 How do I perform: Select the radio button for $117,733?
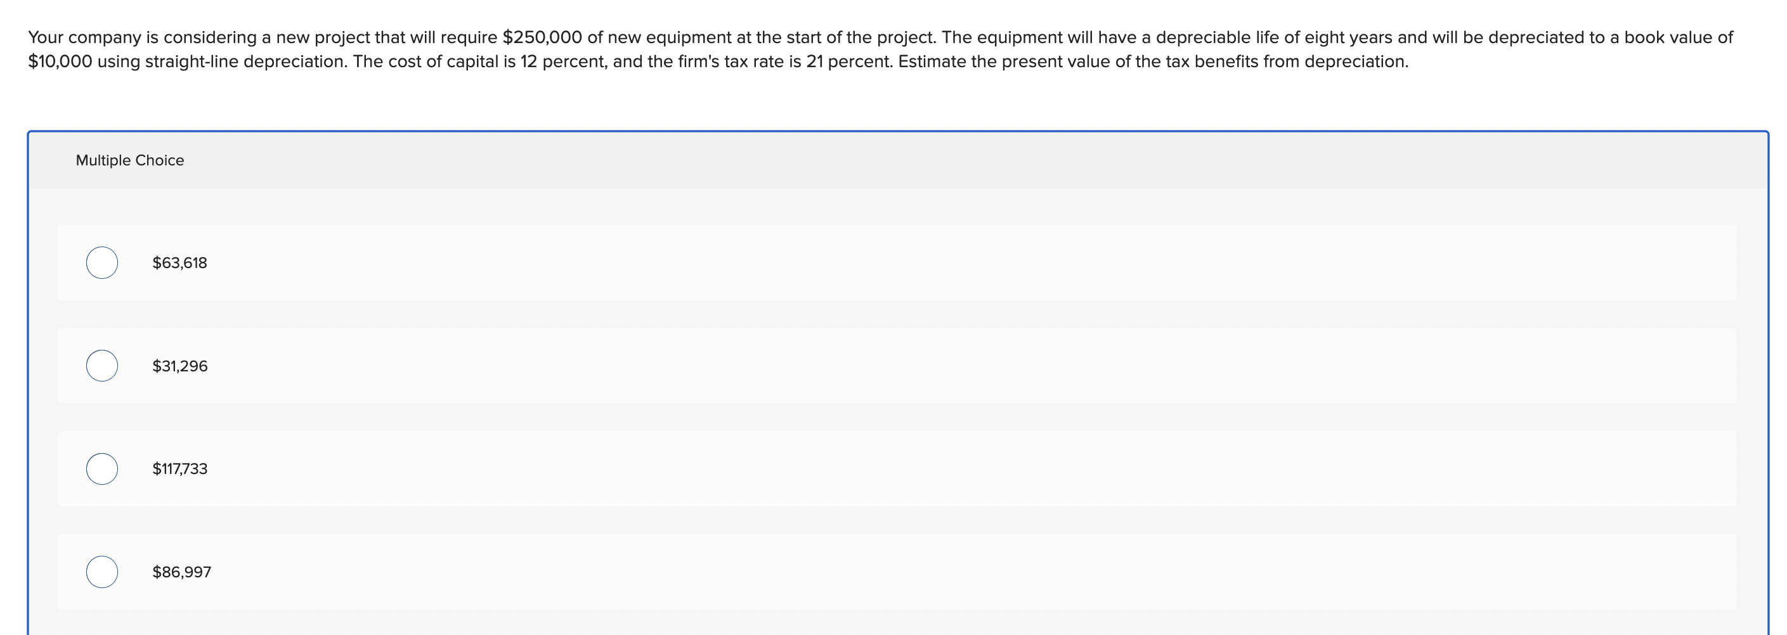coord(101,468)
